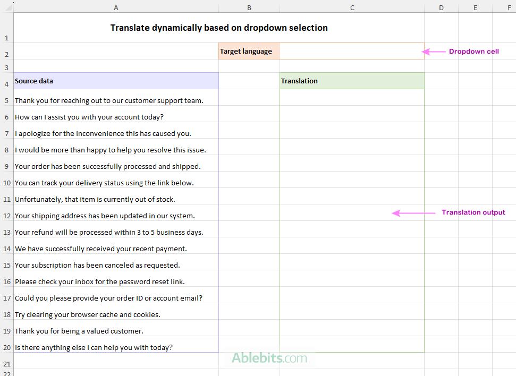Screen dimensions: 516x376
Task: Click the 'Target language' label cell
Action: (x=249, y=51)
